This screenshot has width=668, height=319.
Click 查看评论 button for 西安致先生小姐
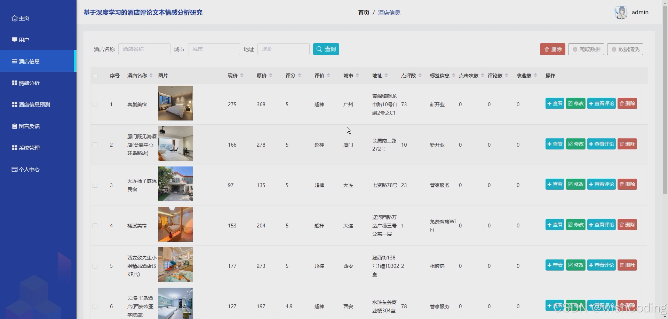pyautogui.click(x=602, y=265)
